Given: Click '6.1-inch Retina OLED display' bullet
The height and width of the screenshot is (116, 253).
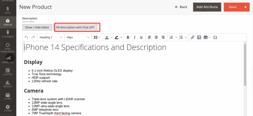Looking at the screenshot, I should pos(52,71).
